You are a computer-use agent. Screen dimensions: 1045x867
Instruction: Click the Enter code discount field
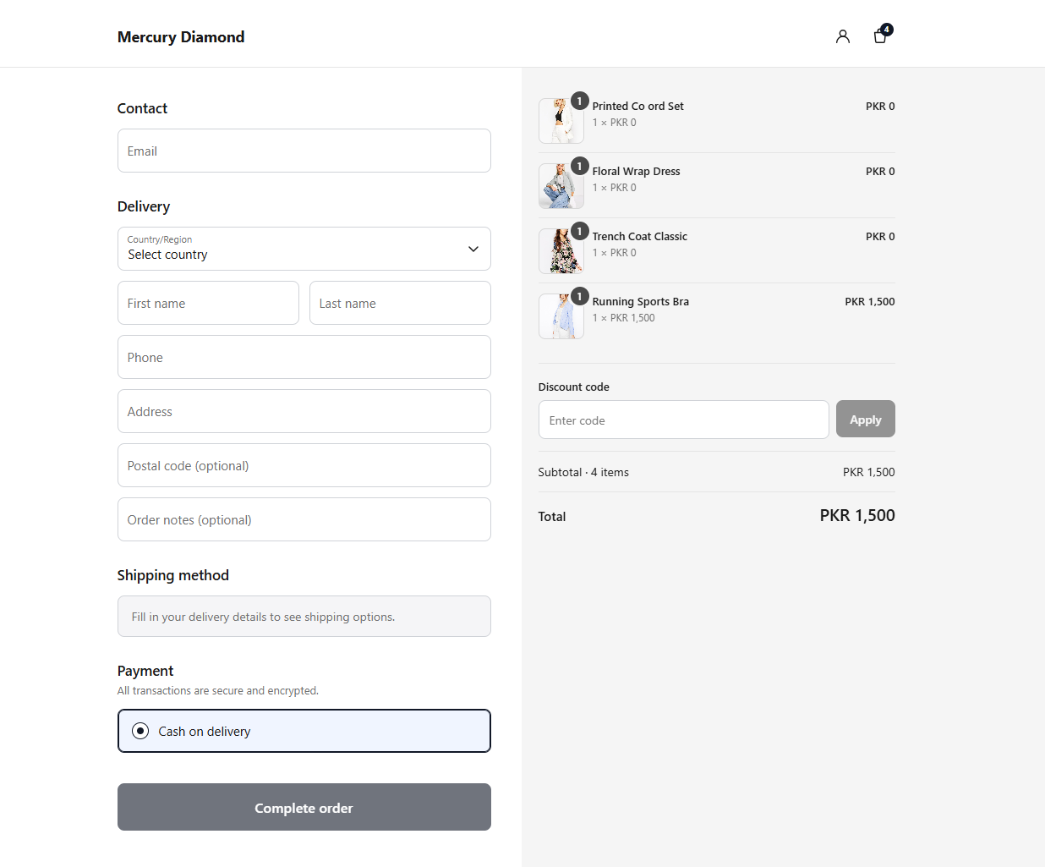click(x=683, y=420)
